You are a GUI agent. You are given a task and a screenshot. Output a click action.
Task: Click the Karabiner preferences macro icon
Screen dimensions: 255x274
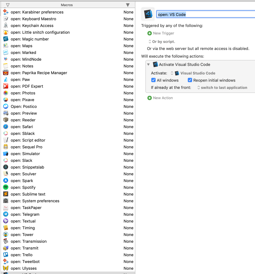coord(6,12)
